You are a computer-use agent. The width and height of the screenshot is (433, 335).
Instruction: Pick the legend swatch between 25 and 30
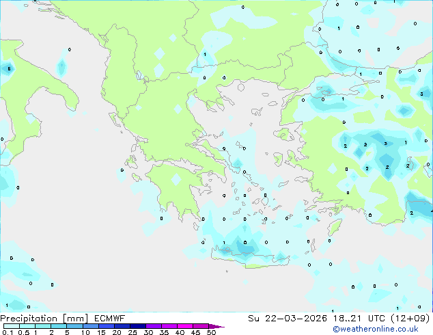coord(138,326)
